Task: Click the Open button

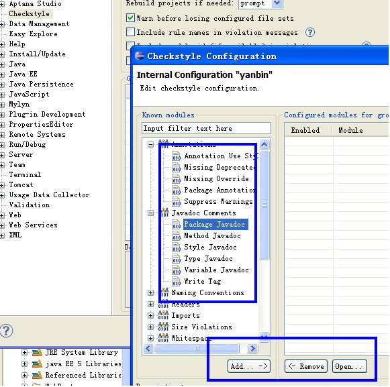Action: point(350,366)
